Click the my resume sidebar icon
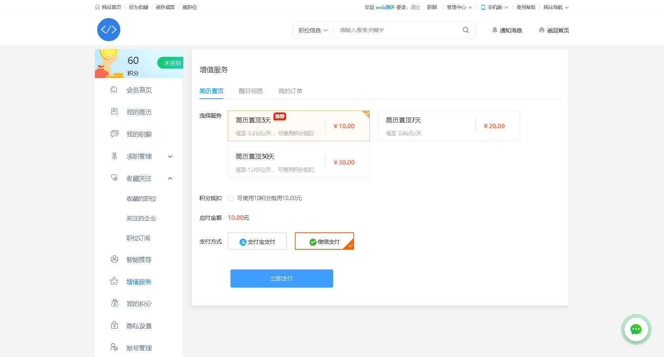This screenshot has height=357, width=664. pyautogui.click(x=114, y=112)
